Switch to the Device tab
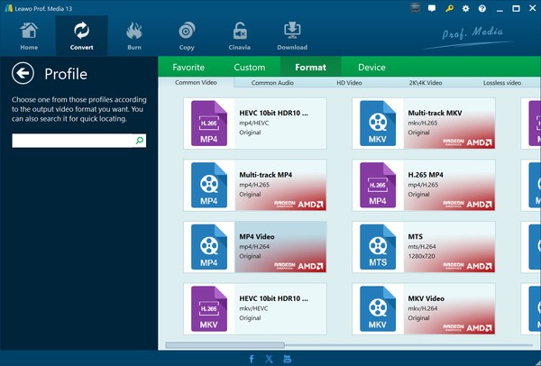Image resolution: width=541 pixels, height=366 pixels. pyautogui.click(x=371, y=67)
